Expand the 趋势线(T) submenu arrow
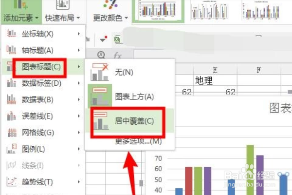 (x=79, y=182)
